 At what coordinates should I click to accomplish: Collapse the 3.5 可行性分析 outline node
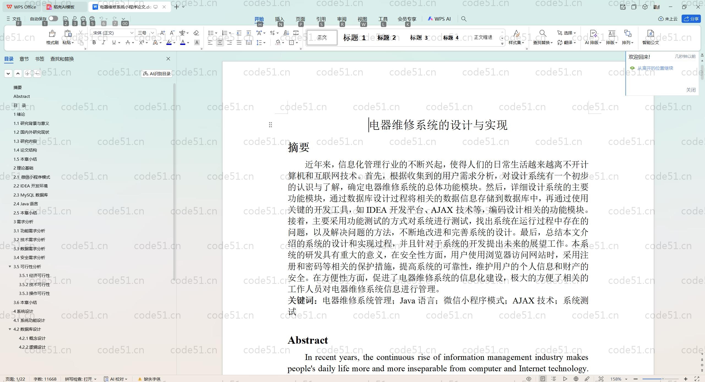[10, 267]
